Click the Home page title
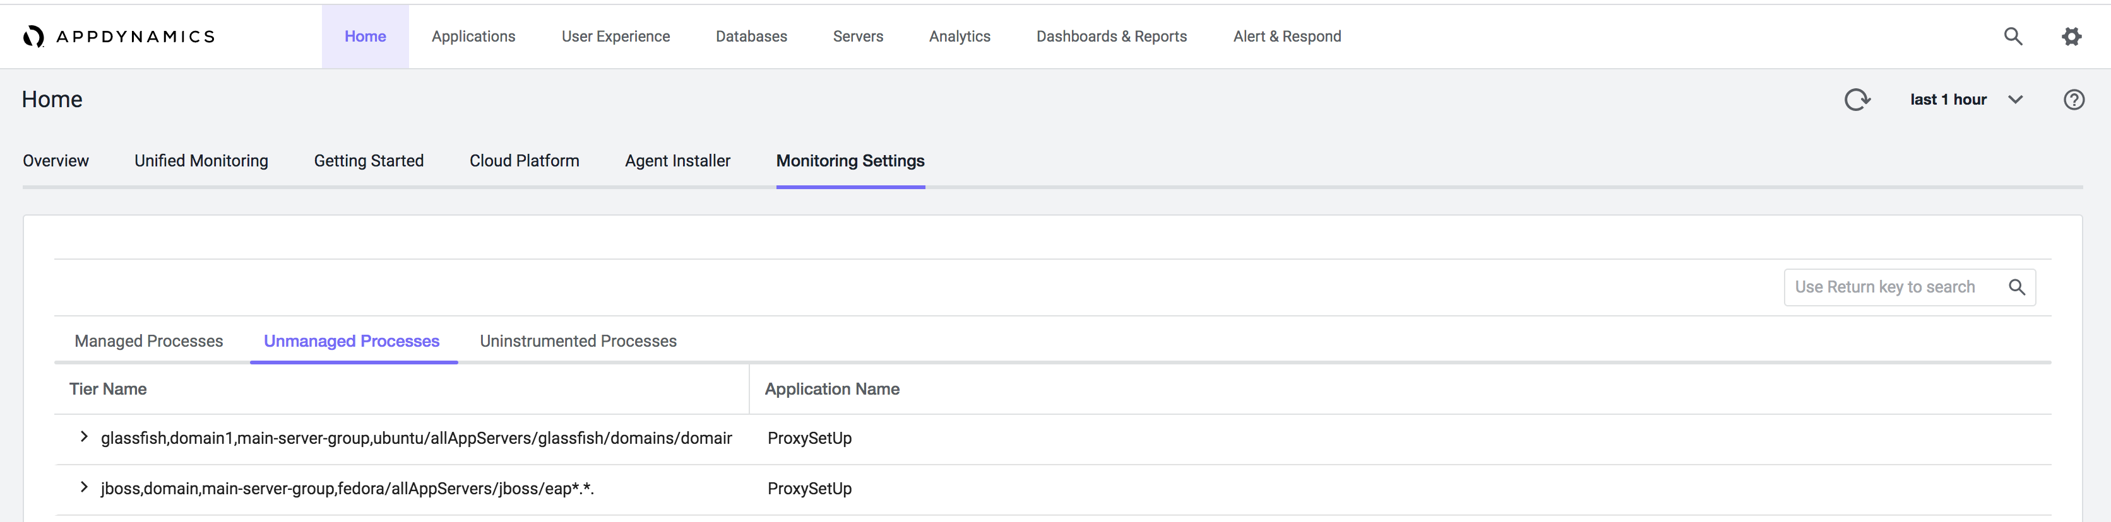 [x=52, y=100]
